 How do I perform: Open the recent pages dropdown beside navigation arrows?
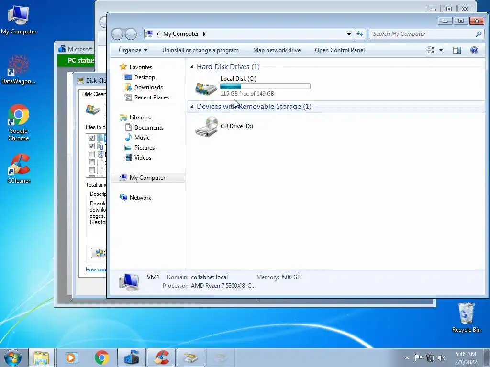tap(140, 34)
